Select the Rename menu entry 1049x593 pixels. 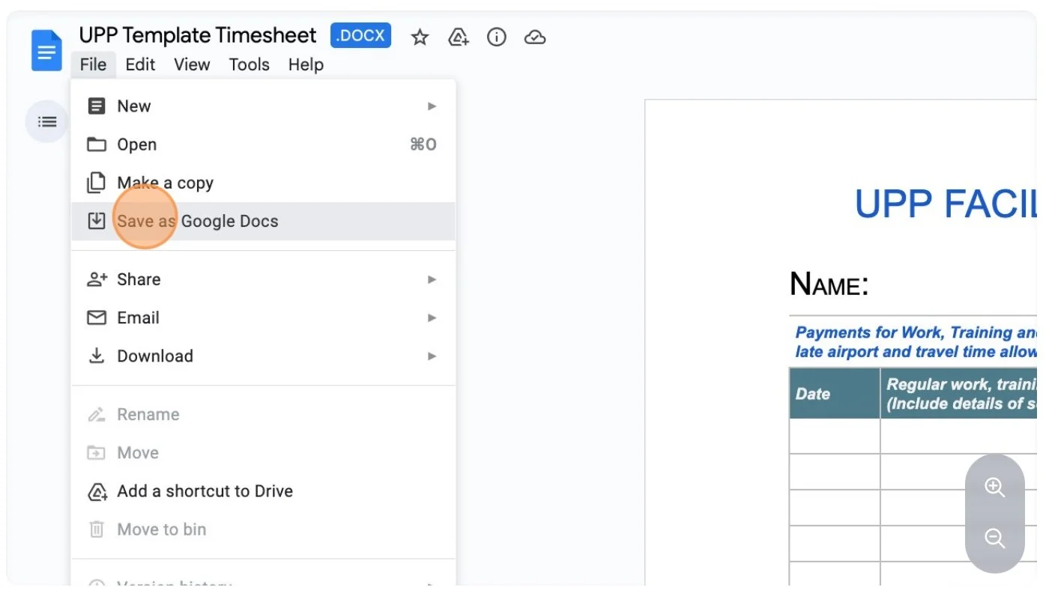263,414
